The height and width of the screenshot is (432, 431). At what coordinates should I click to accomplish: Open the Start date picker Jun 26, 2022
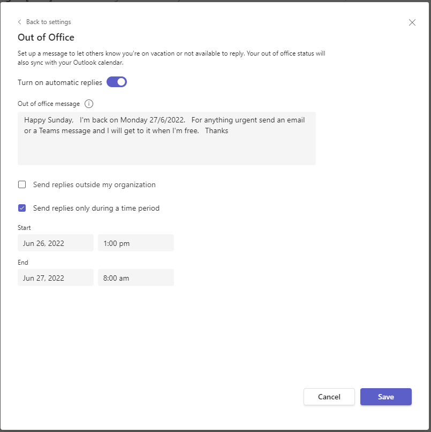tap(55, 243)
